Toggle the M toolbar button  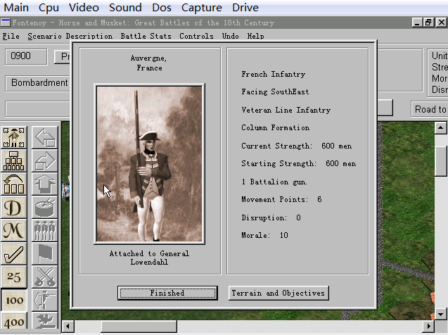coord(14,231)
